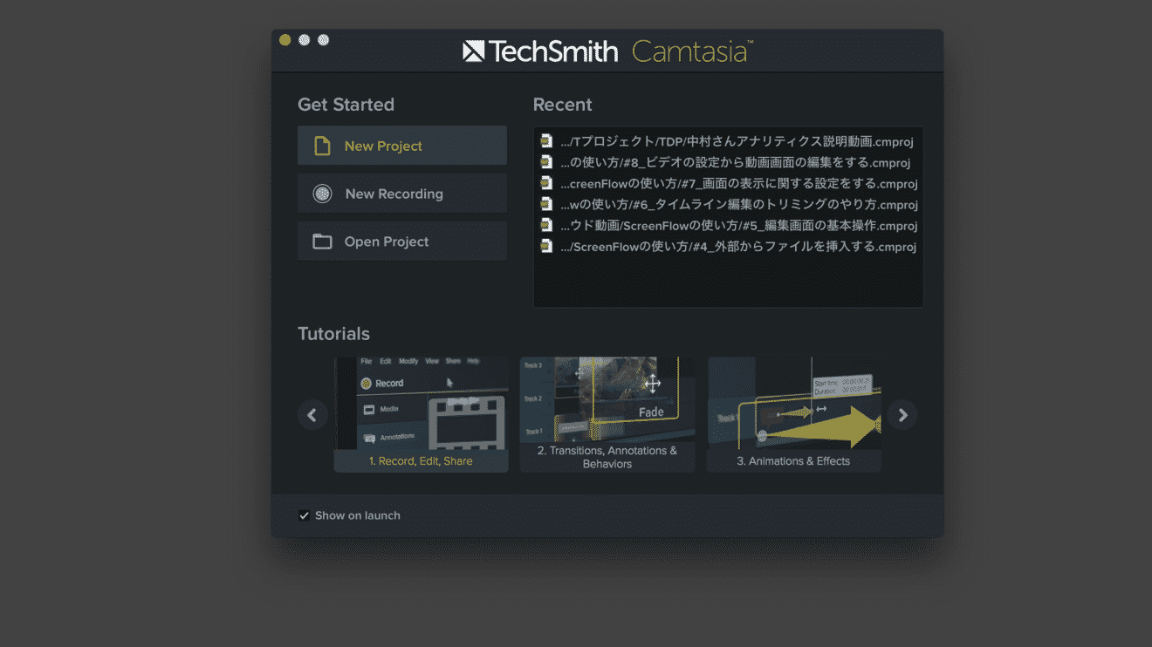Click file icon beside #7_画面の表示 project

(x=546, y=182)
